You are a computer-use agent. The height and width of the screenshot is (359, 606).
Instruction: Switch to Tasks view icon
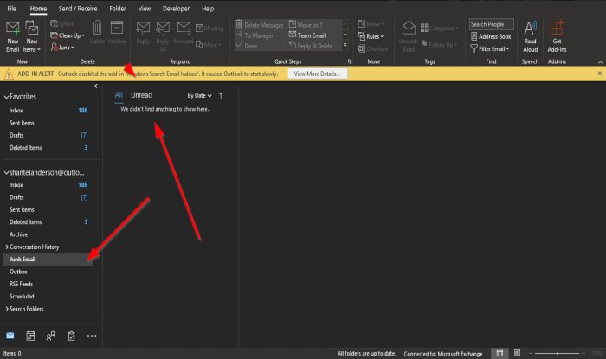point(71,336)
